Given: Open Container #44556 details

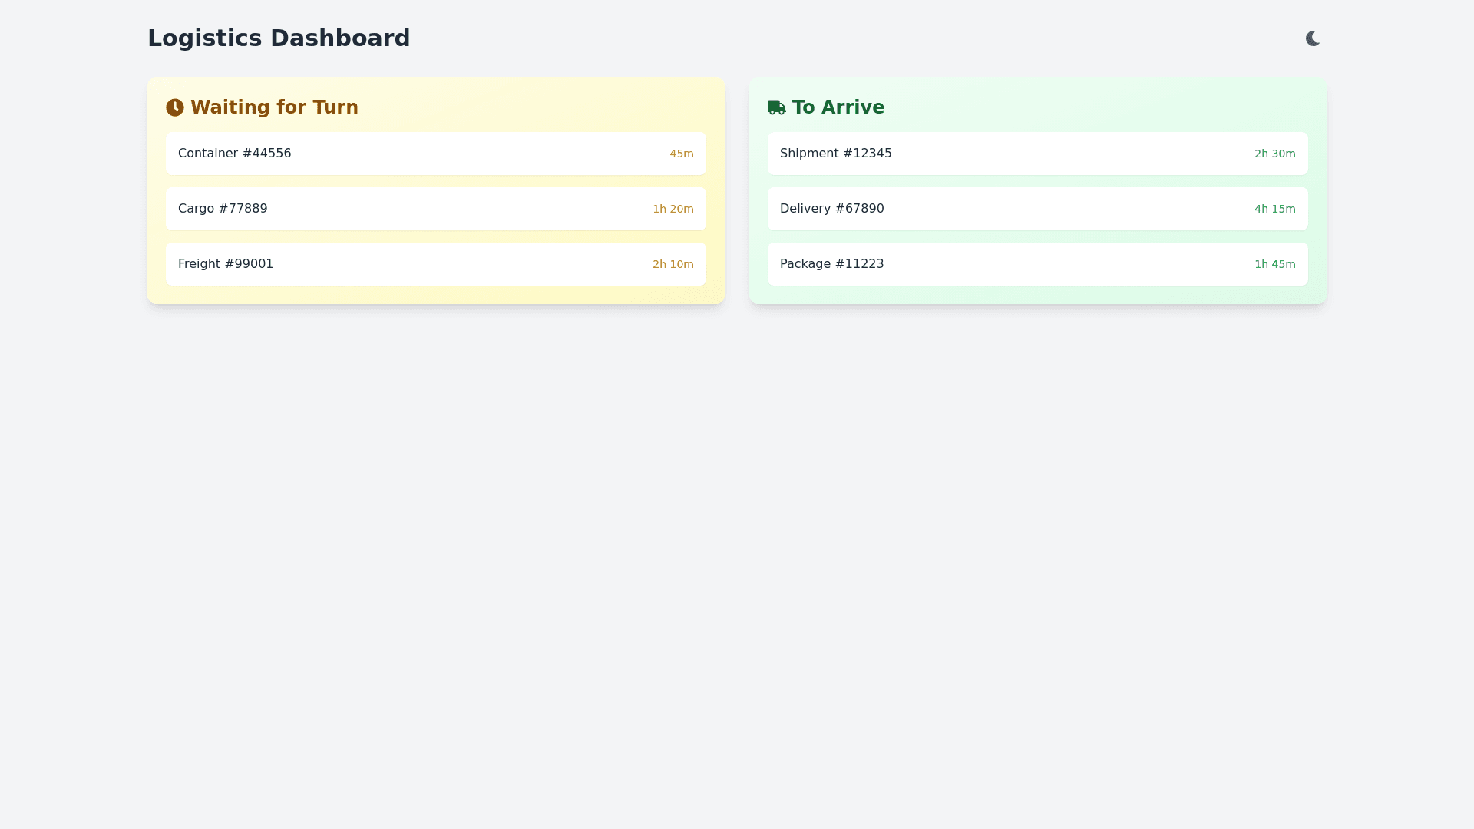Looking at the screenshot, I should click(435, 153).
